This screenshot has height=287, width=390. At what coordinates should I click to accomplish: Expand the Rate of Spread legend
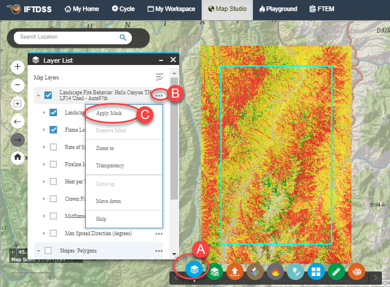point(44,147)
